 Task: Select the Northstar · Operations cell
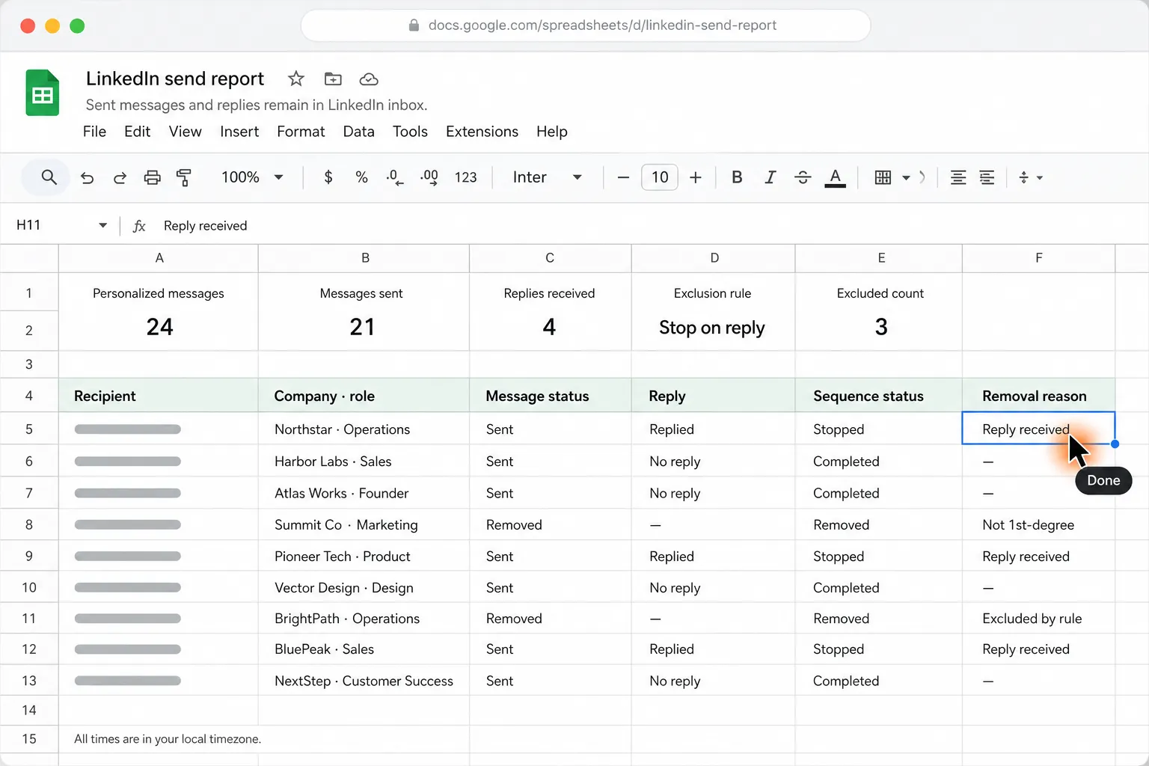[364, 429]
